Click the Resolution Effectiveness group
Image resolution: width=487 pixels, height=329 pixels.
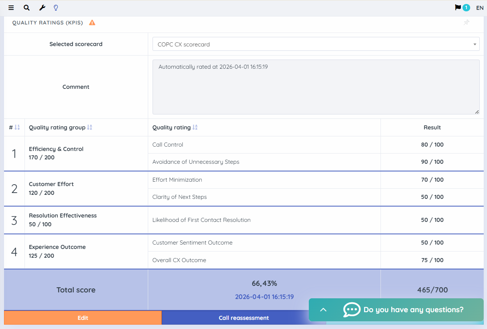coord(63,215)
